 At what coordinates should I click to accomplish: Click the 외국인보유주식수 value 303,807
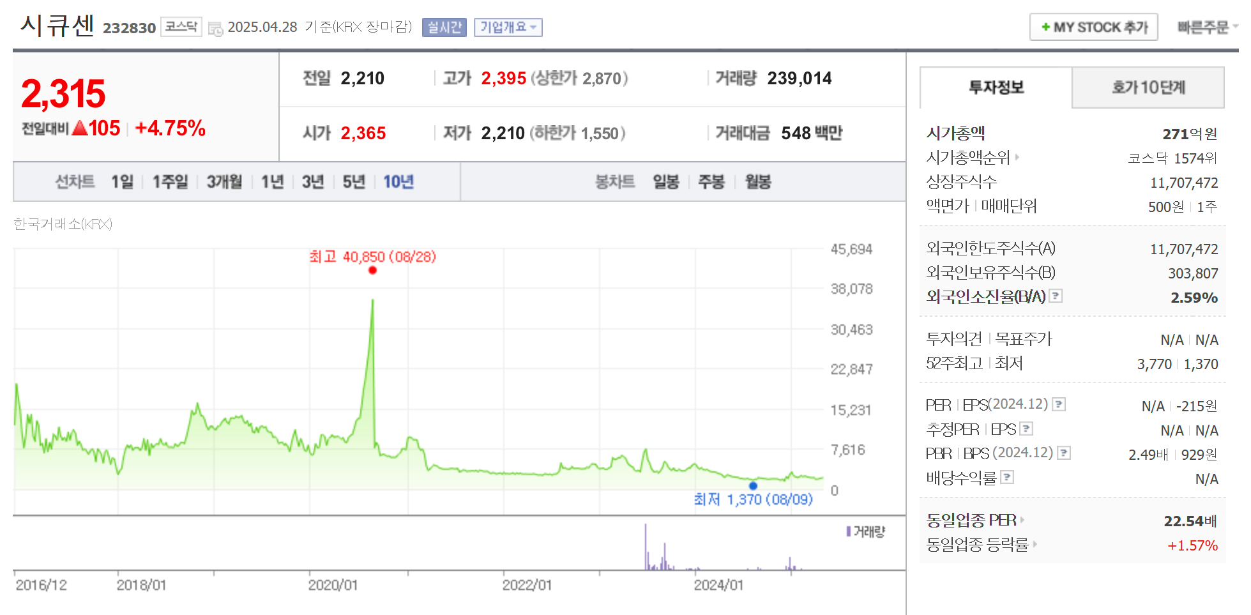(1193, 273)
